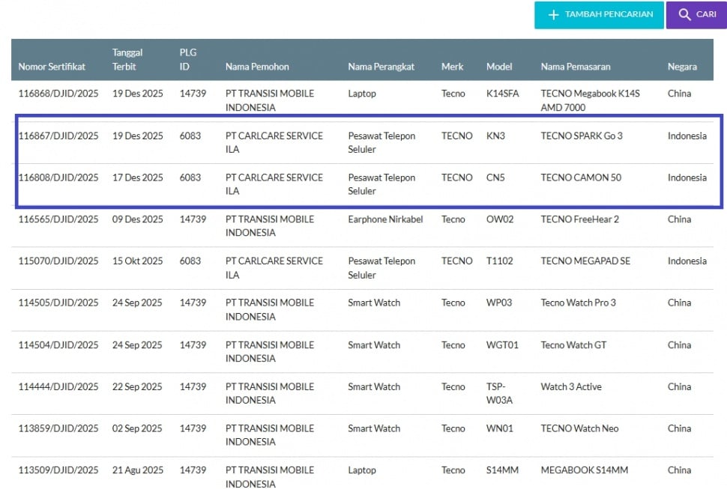This screenshot has height=489, width=727.
Task: Select the TECNO SPARK Go 3 entry
Action: click(x=582, y=136)
